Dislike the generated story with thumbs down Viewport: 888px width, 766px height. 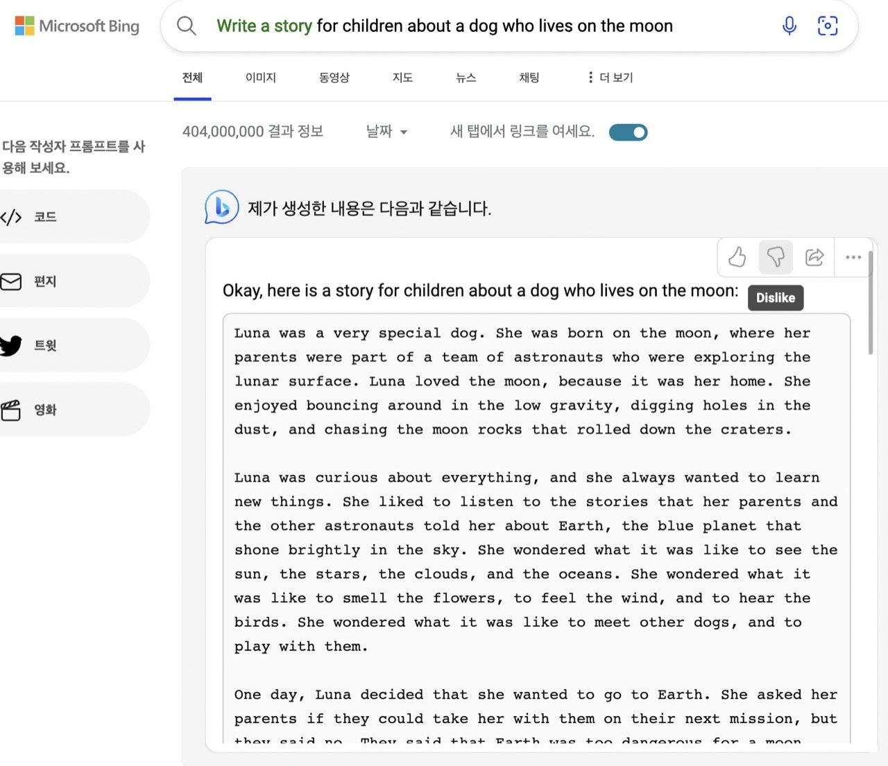(x=776, y=257)
